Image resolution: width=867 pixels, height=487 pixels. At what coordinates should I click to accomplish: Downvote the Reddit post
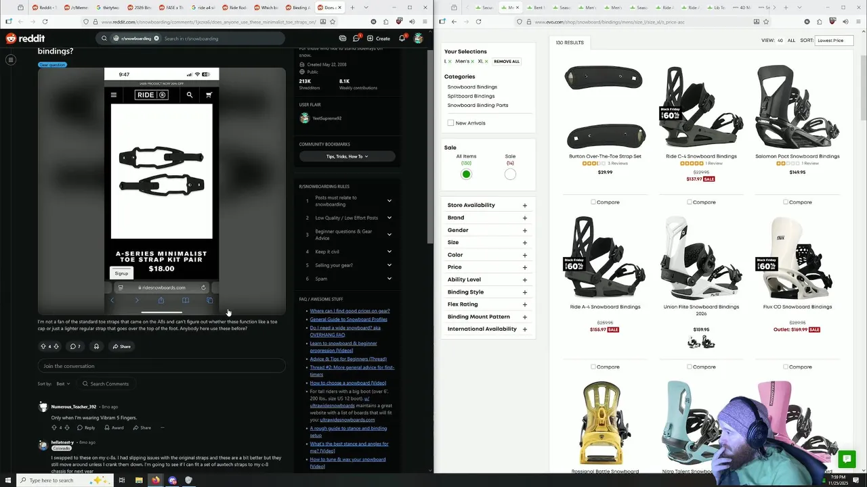(56, 346)
